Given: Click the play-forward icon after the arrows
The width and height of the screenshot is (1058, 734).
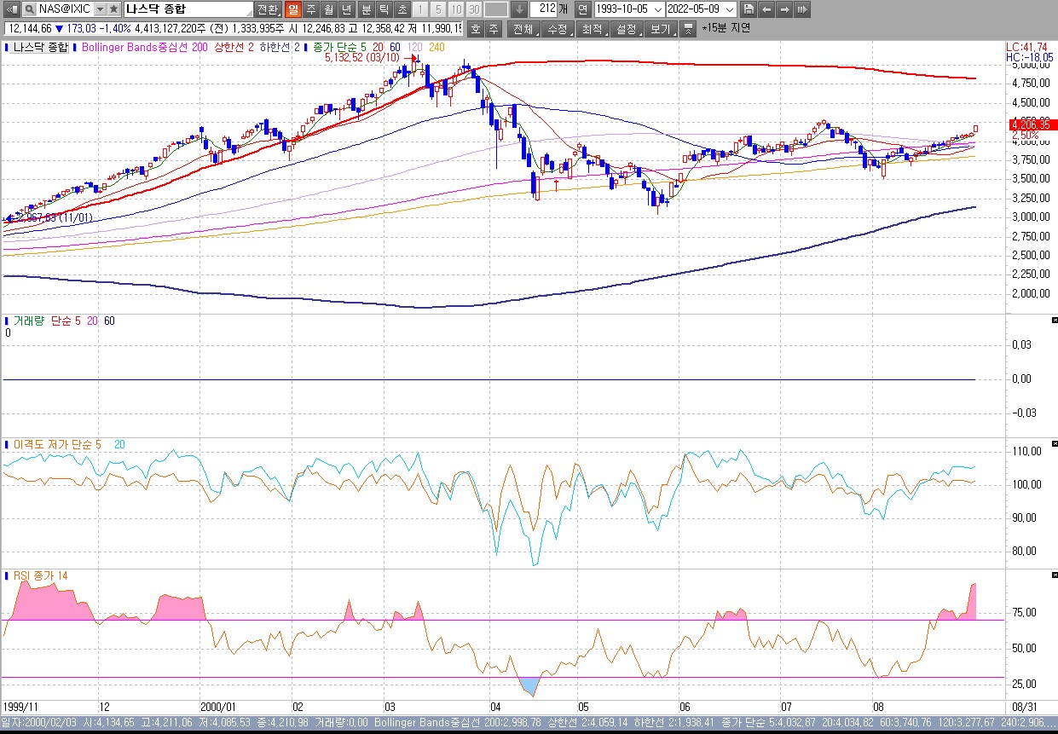Looking at the screenshot, I should point(802,9).
